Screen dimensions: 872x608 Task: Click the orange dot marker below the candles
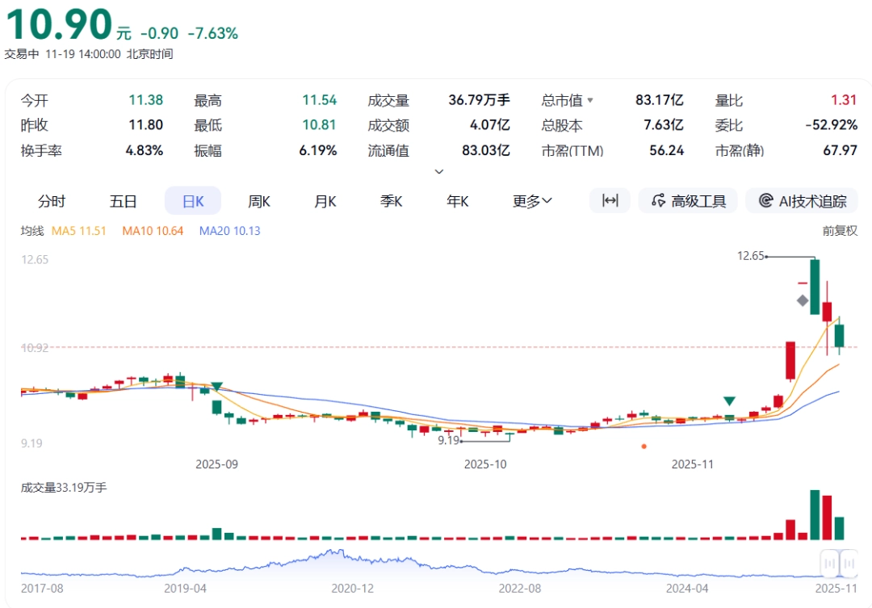point(644,445)
